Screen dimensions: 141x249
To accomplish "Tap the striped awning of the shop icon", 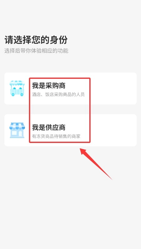I will tap(17, 126).
